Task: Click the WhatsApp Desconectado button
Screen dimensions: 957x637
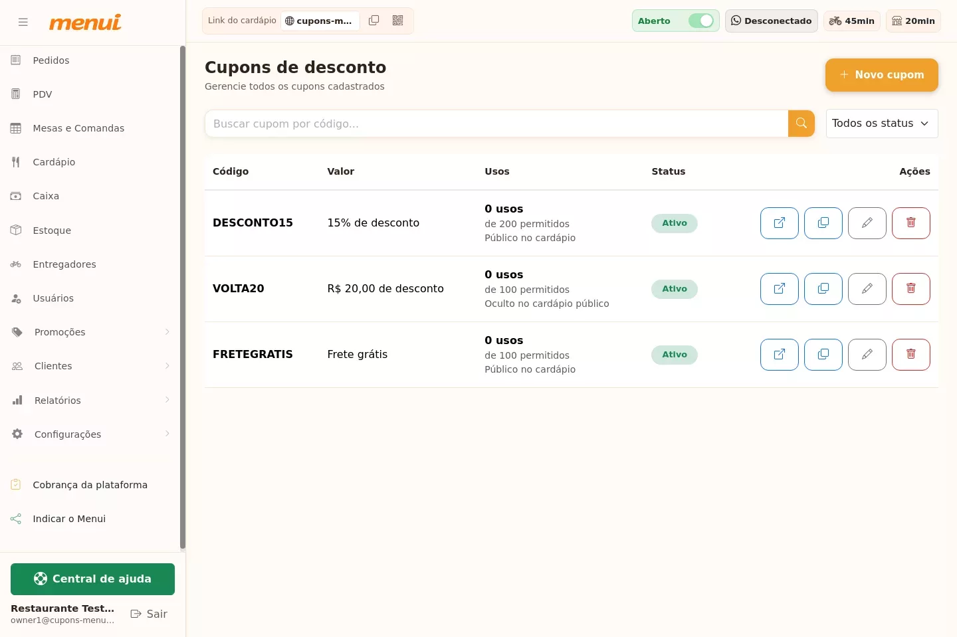Action: [x=772, y=21]
